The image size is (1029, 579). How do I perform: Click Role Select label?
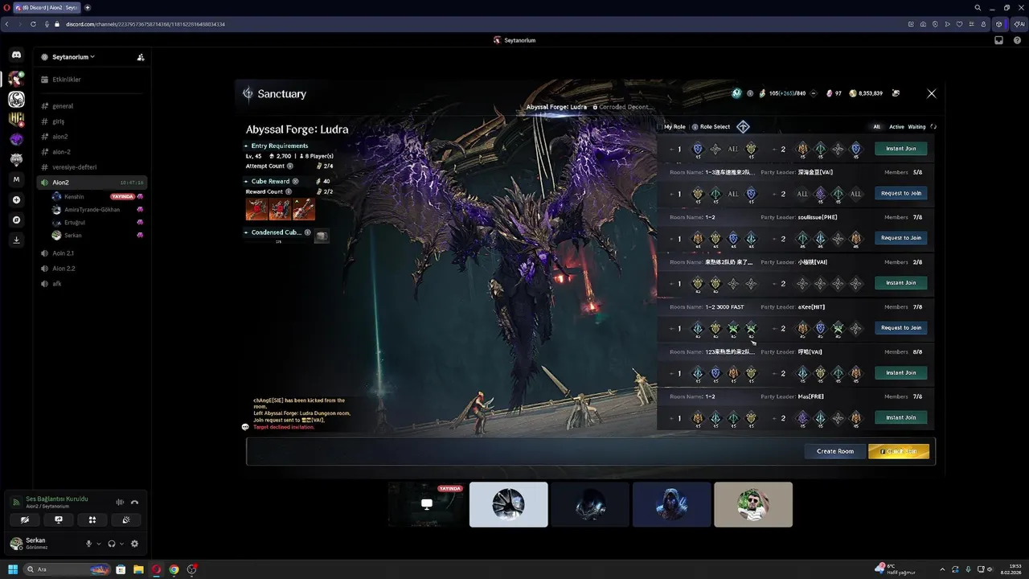715,127
